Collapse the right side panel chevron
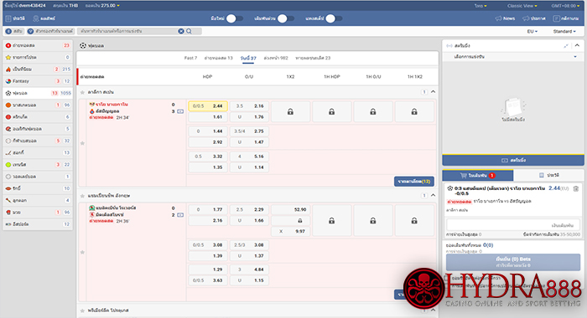Viewport: 587px width, 318px height. [x=577, y=45]
